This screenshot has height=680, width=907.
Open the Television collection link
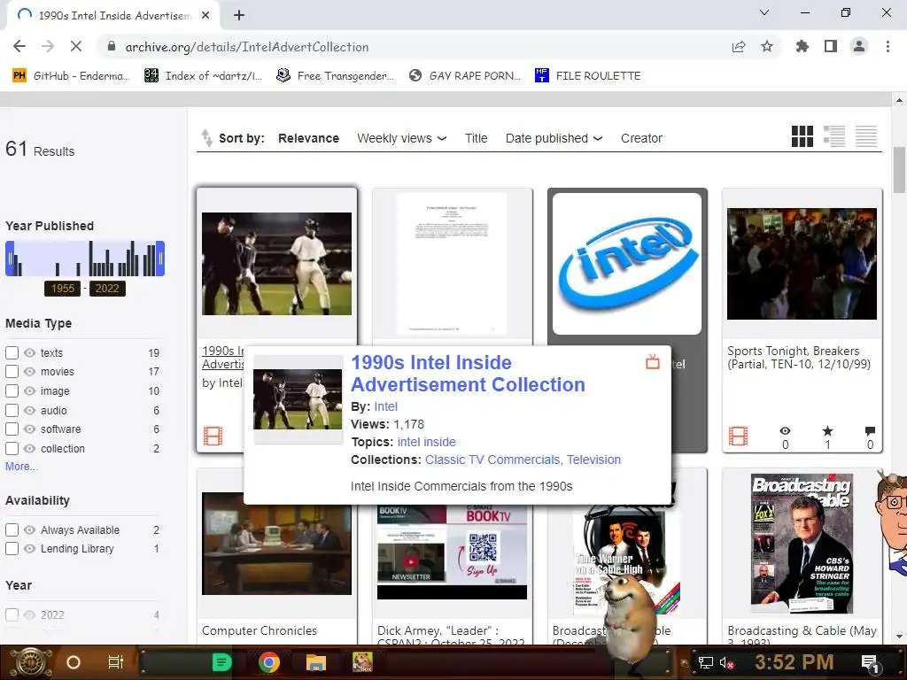pyautogui.click(x=593, y=460)
